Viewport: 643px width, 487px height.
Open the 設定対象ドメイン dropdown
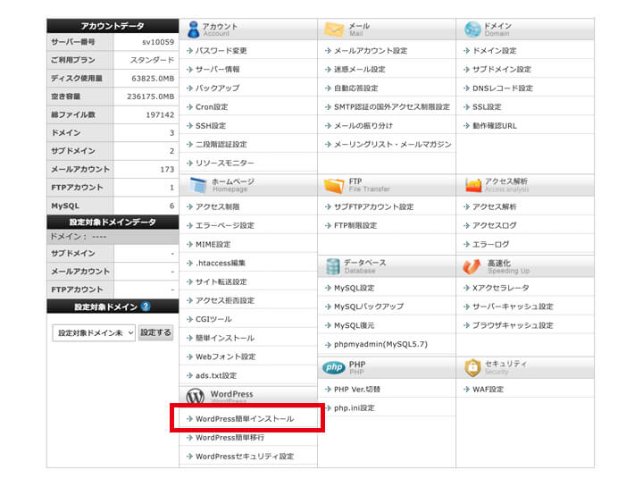[94, 332]
